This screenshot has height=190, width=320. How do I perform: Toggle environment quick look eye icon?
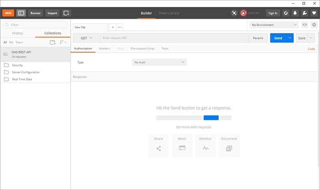(x=305, y=25)
